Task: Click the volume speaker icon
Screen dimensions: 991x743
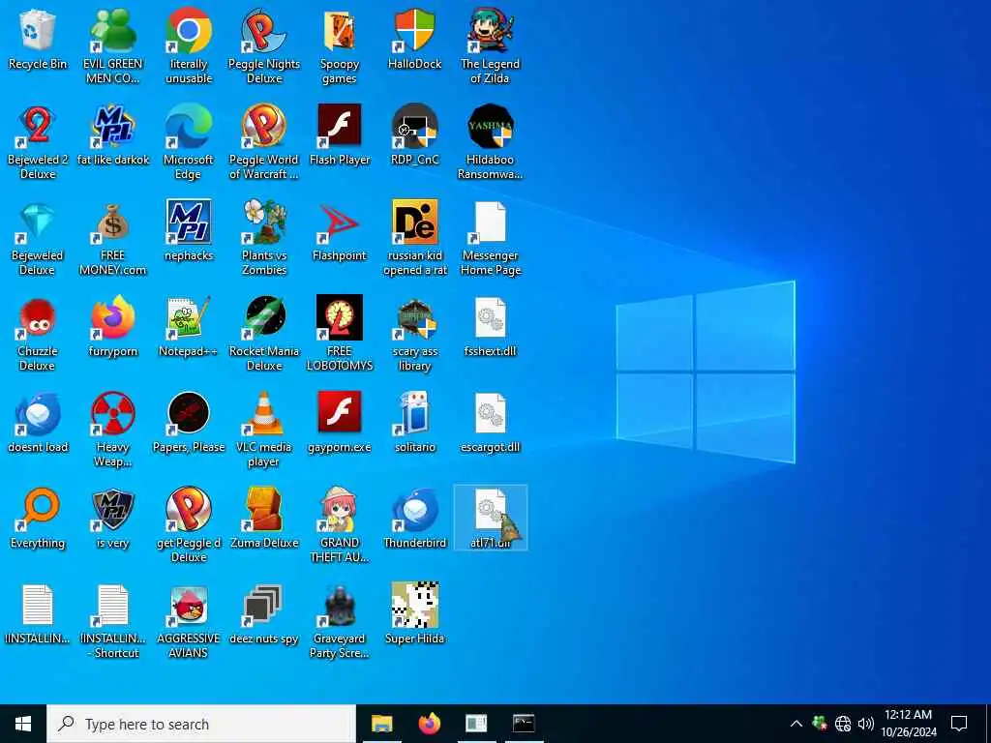Action: [866, 724]
